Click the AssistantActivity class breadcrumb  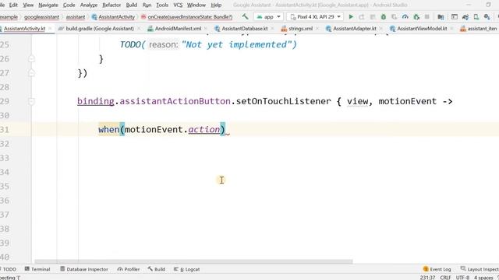[x=113, y=17]
